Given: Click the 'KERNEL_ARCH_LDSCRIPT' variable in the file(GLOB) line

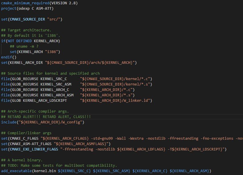Looking at the screenshot, I should pyautogui.click(x=45, y=101).
